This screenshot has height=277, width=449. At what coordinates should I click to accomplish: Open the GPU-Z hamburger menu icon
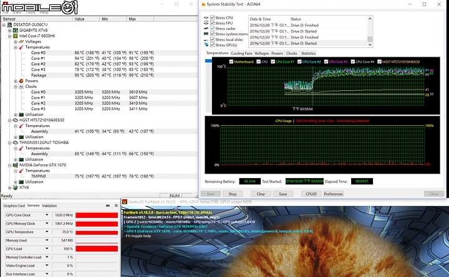click(116, 205)
